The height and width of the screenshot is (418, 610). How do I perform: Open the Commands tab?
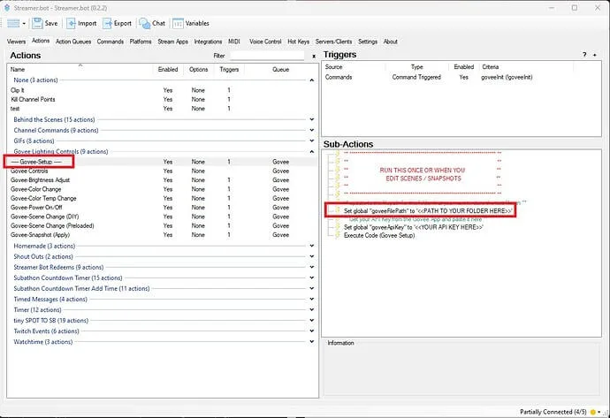[111, 42]
